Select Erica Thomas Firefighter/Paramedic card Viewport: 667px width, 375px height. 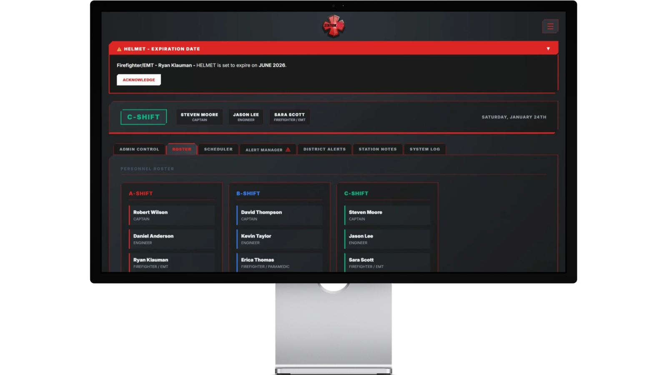[279, 262]
